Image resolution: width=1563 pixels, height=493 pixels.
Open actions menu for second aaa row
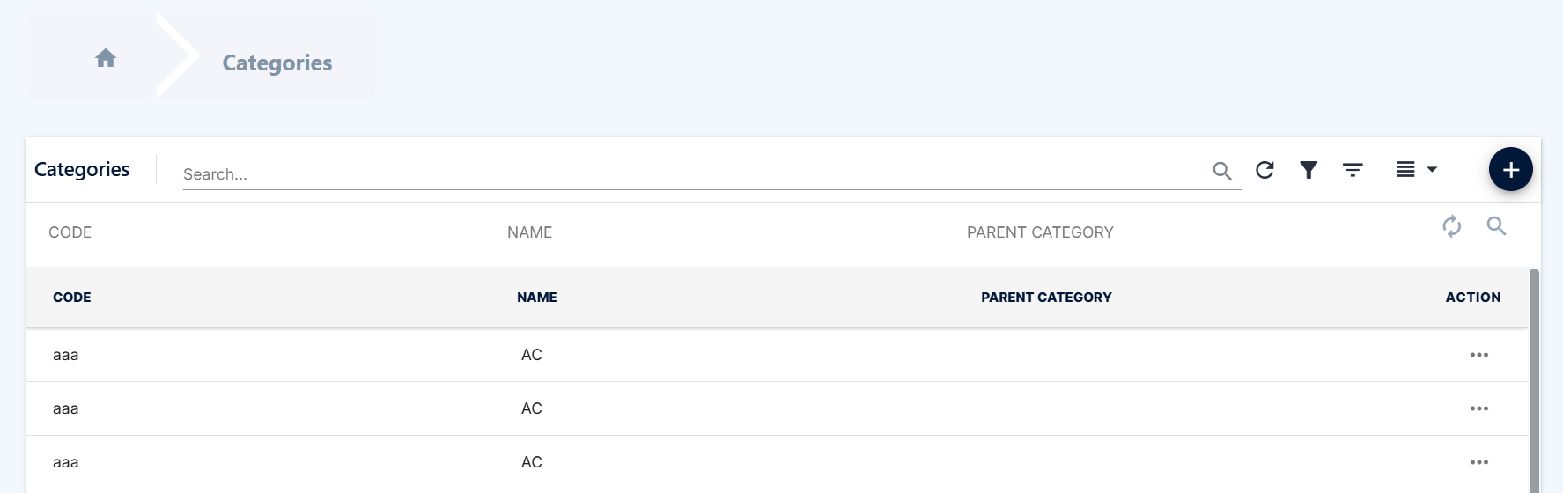click(1479, 408)
